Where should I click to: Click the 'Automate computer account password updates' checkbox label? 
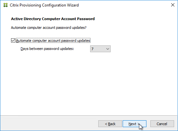(x=53, y=41)
